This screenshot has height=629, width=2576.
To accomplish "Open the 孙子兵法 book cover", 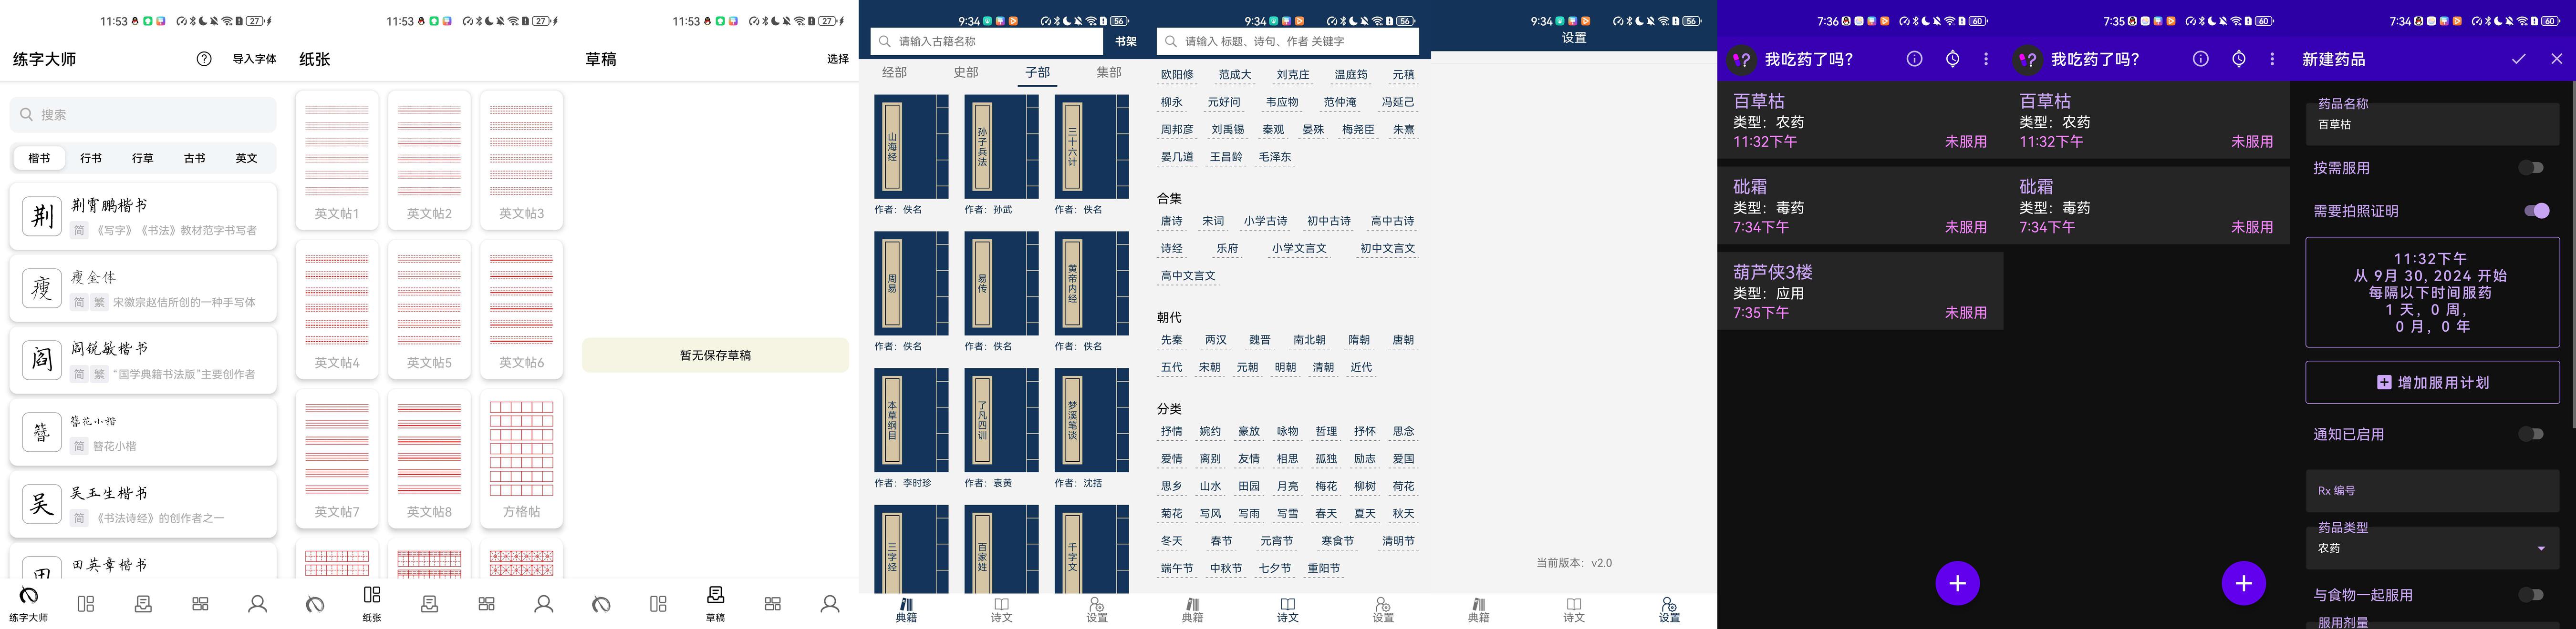I will coord(1001,147).
